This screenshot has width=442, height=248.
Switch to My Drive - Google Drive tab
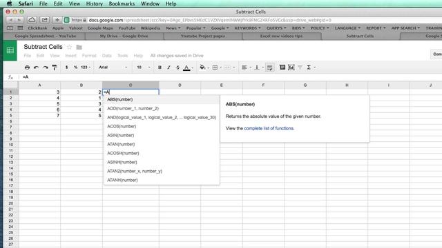click(x=124, y=37)
